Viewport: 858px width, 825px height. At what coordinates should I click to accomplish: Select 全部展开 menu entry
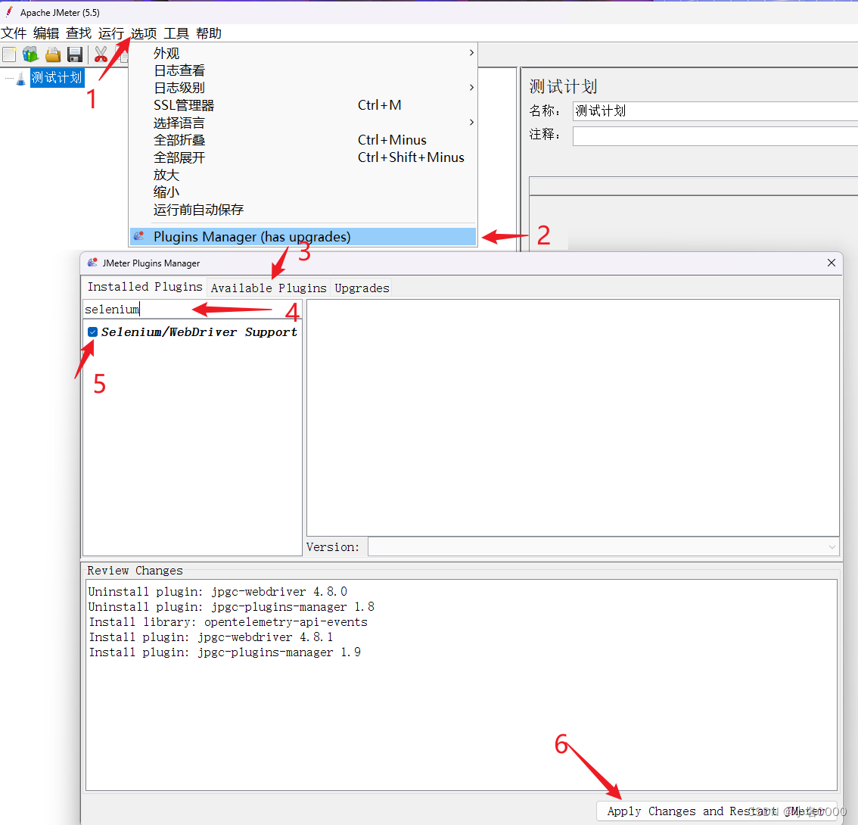[x=303, y=157]
